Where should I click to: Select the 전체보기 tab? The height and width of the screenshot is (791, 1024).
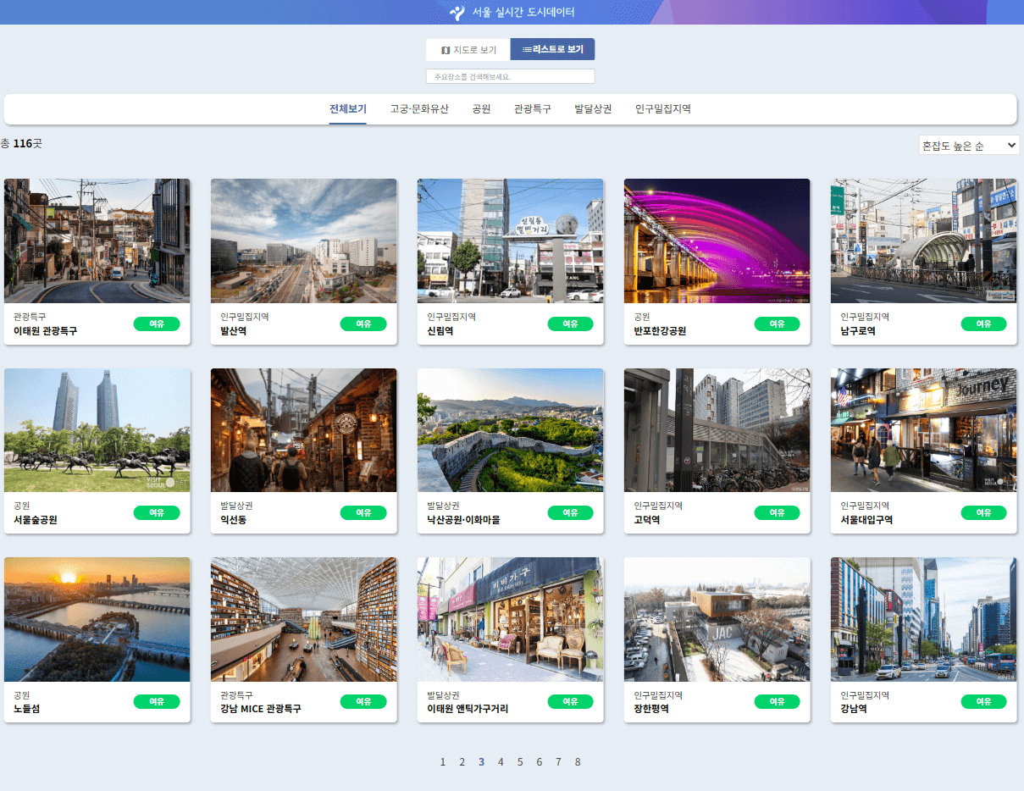click(348, 109)
